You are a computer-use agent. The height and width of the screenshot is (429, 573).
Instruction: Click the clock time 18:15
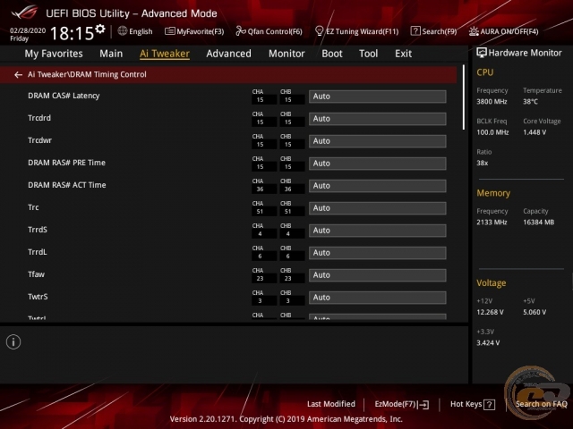point(72,33)
